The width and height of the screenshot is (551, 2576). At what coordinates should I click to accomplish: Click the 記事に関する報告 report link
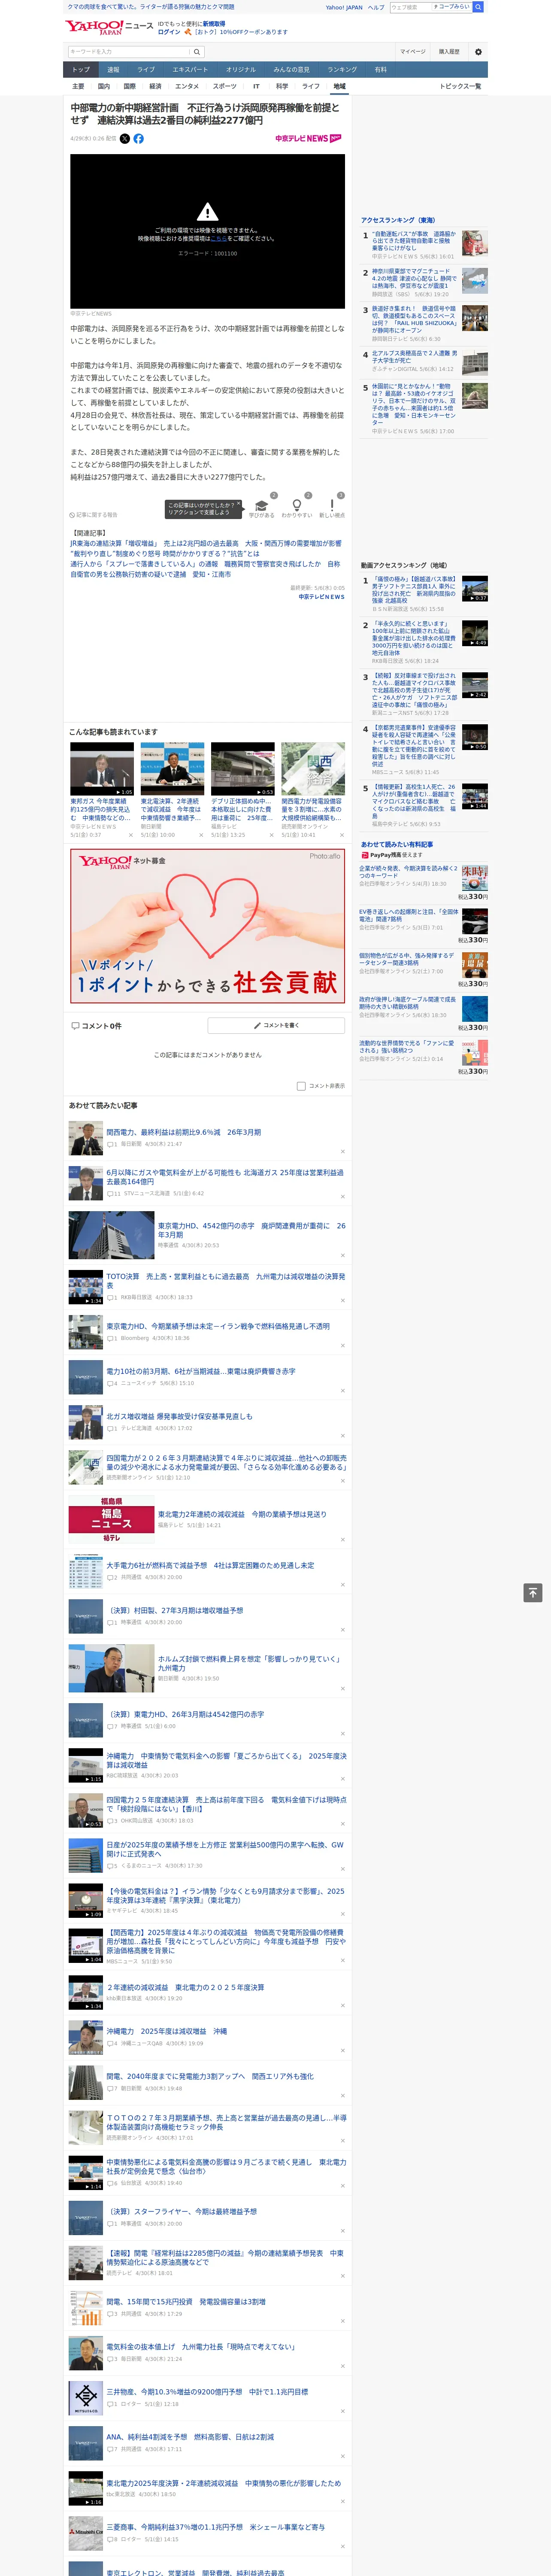click(94, 515)
